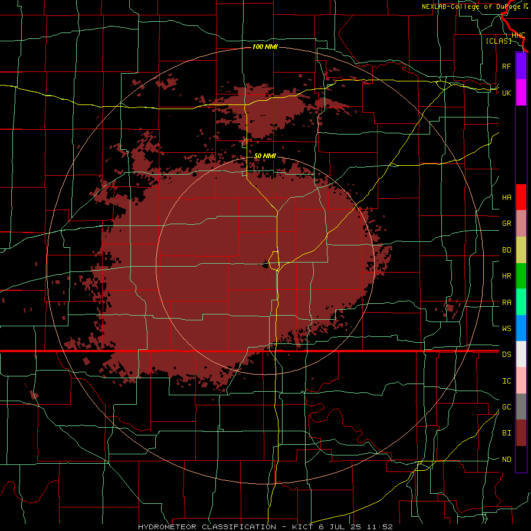Viewport: 531px width, 531px height.
Task: Click the RF purple legend swatch
Action: coord(521,66)
